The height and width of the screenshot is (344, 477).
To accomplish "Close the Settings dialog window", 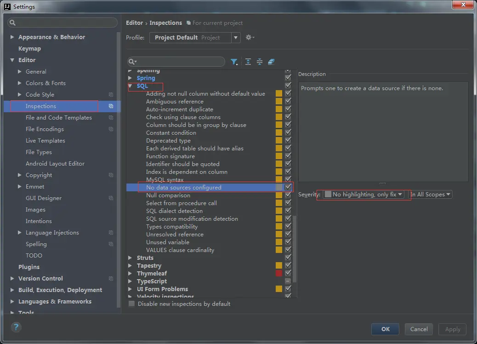I will pyautogui.click(x=463, y=5).
